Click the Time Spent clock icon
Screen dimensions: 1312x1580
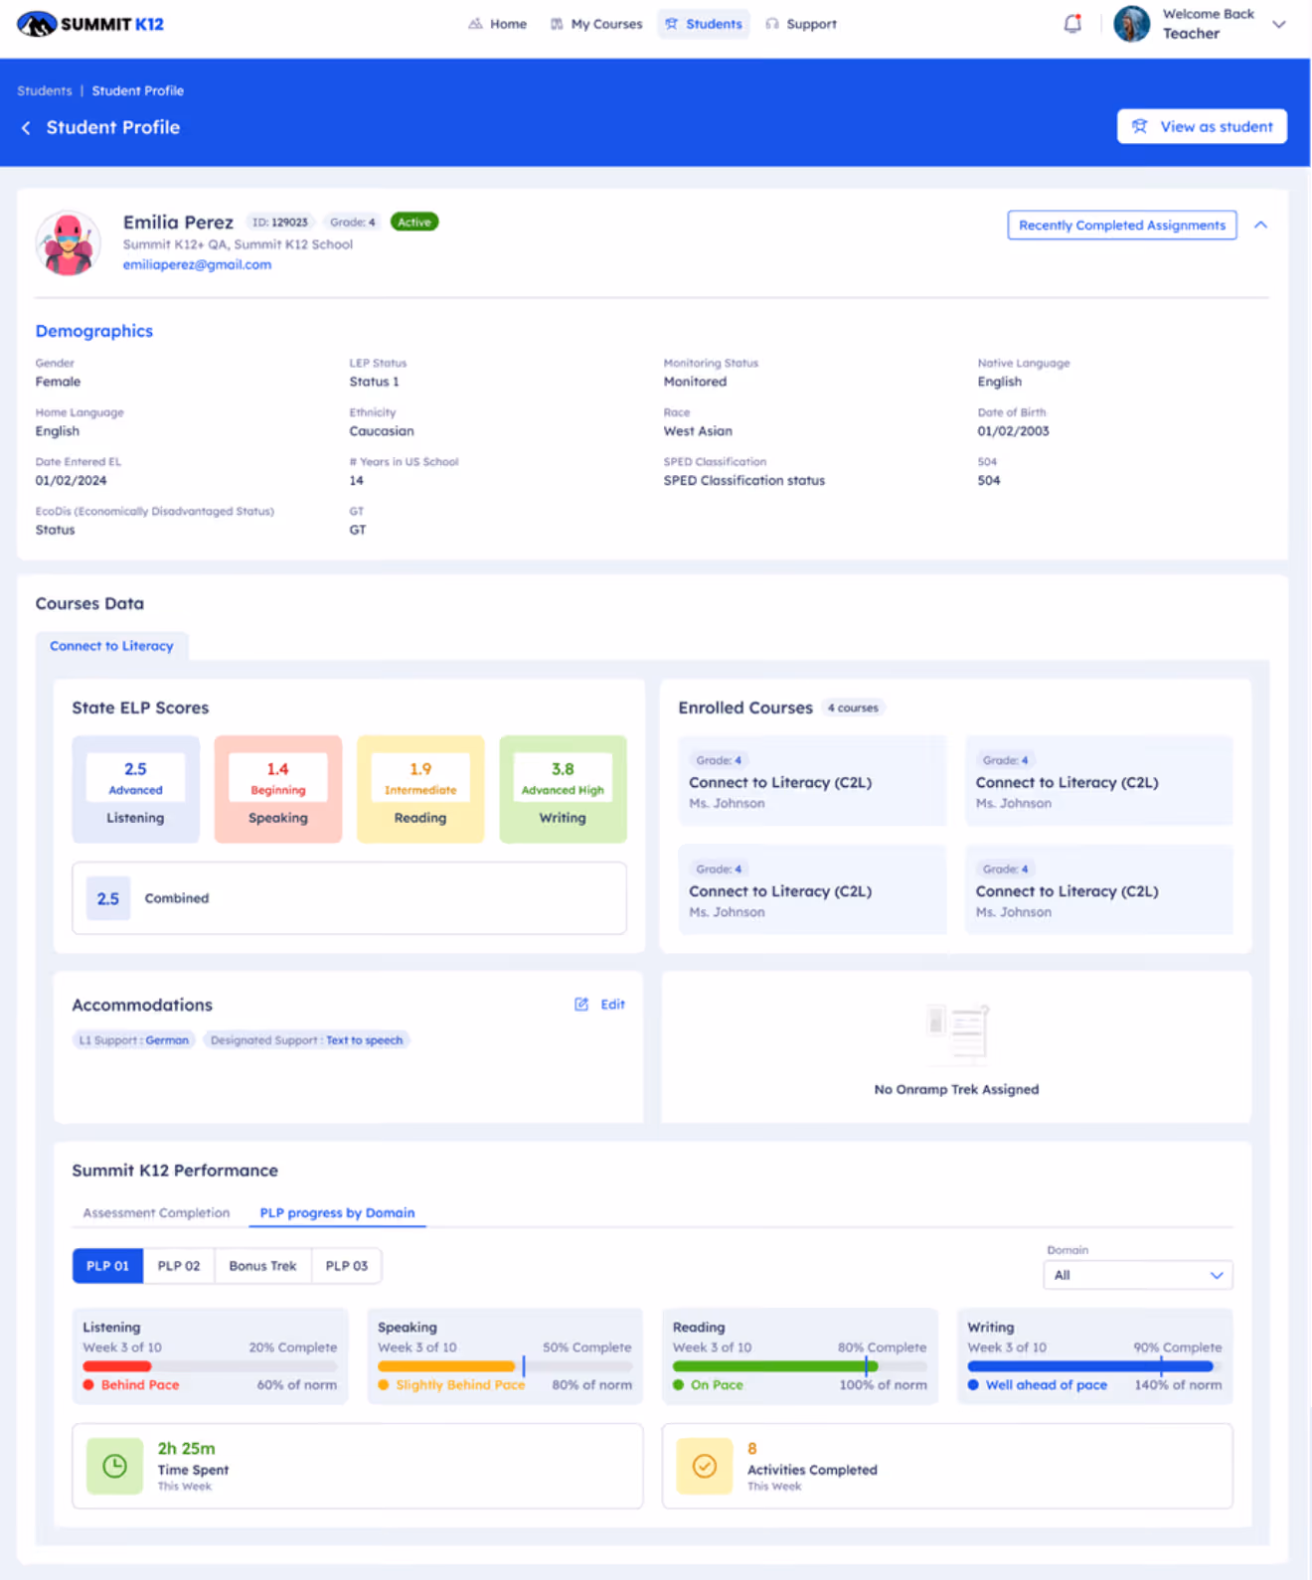(x=114, y=1466)
